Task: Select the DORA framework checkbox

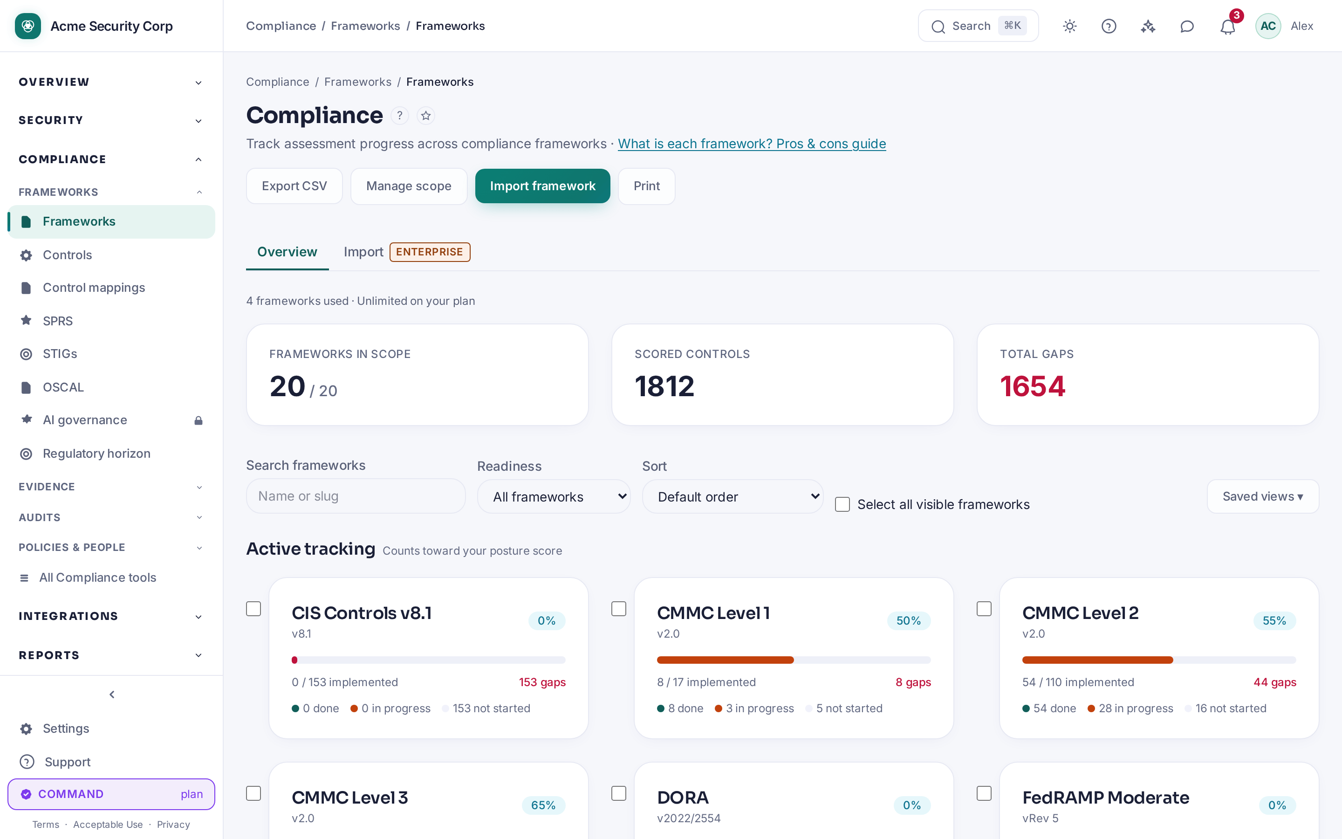Action: pos(619,793)
